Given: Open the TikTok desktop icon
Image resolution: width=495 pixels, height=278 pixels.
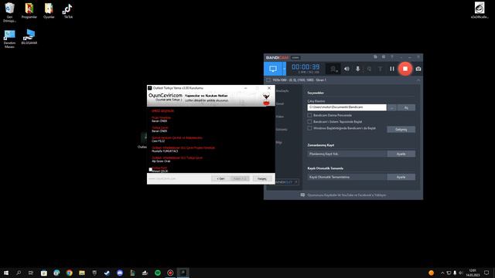Looking at the screenshot, I should [x=68, y=10].
